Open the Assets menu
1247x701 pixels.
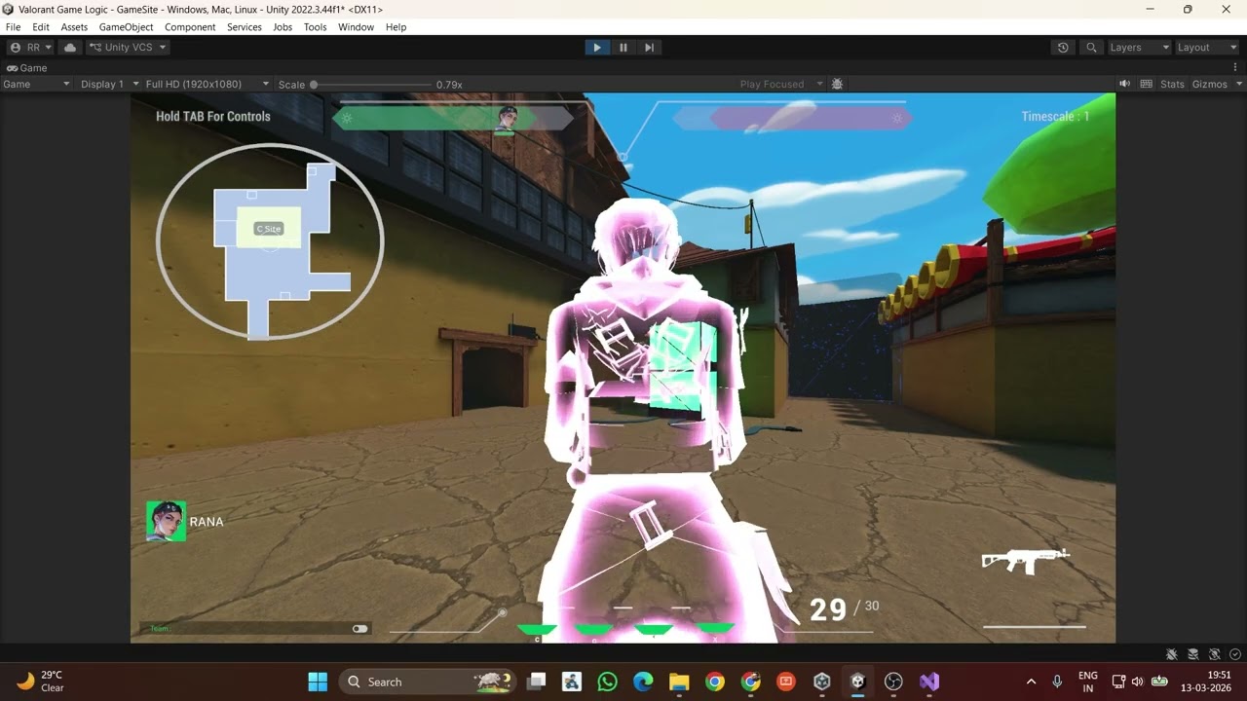[x=74, y=27]
